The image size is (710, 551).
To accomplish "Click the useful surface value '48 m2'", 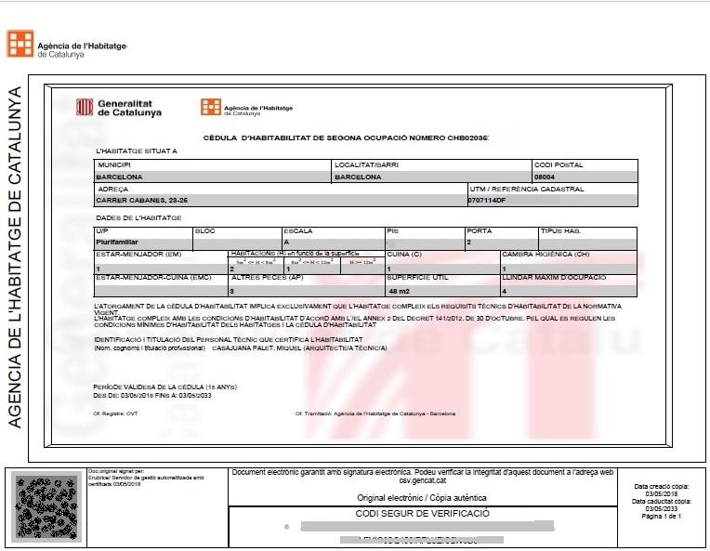I will point(399,291).
